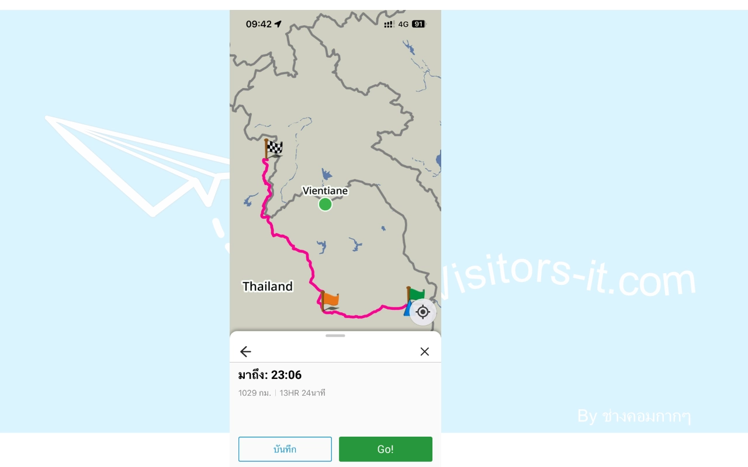Tap the 13HR 24นาที duration text

(302, 393)
